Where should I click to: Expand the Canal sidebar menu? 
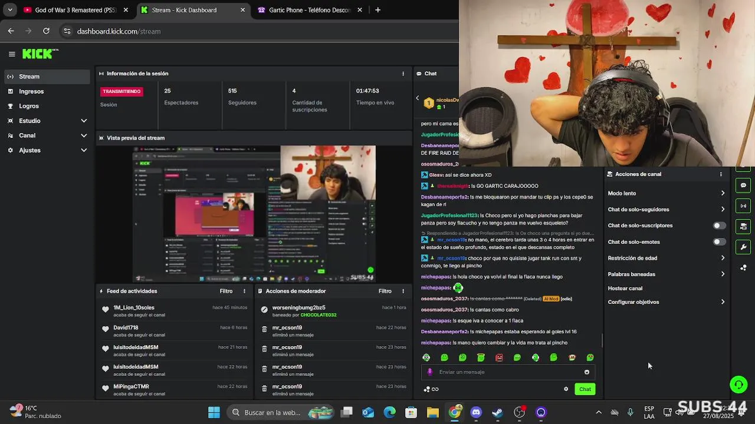(47, 135)
